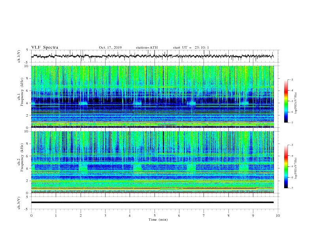The height and width of the screenshot is (242, 313).
Task: Click the ch.1 spectrogram 4 kHz burst near minute 2
Action: coord(83,104)
